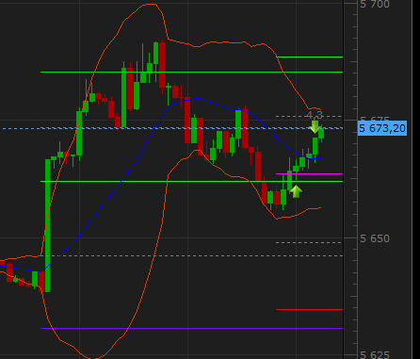The height and width of the screenshot is (359, 420).
Task: Click the 5 625 price axis label
Action: coord(375,355)
